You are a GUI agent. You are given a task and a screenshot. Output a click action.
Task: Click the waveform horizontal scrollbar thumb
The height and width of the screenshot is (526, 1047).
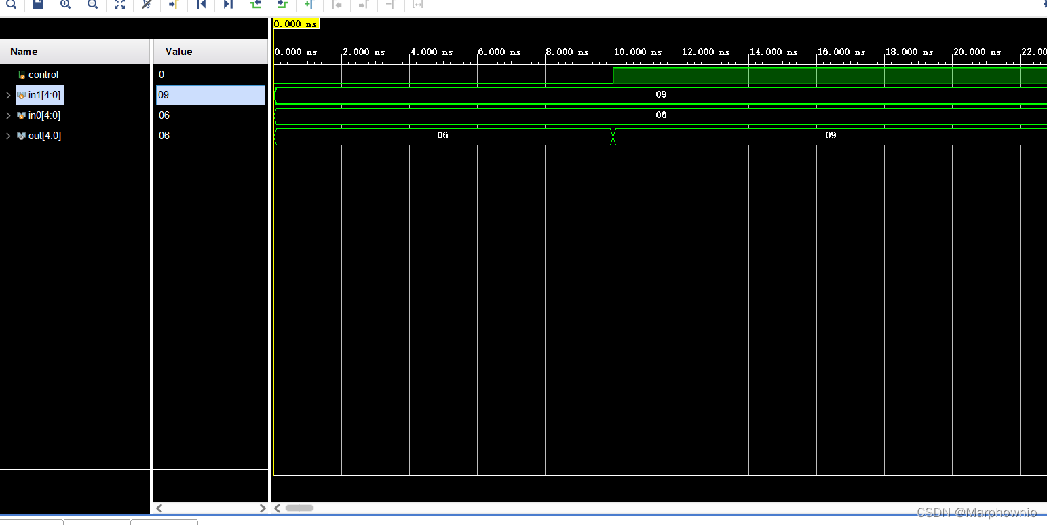299,508
